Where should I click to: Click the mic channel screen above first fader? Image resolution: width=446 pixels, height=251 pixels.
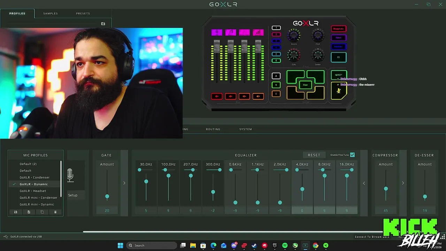pos(217,32)
